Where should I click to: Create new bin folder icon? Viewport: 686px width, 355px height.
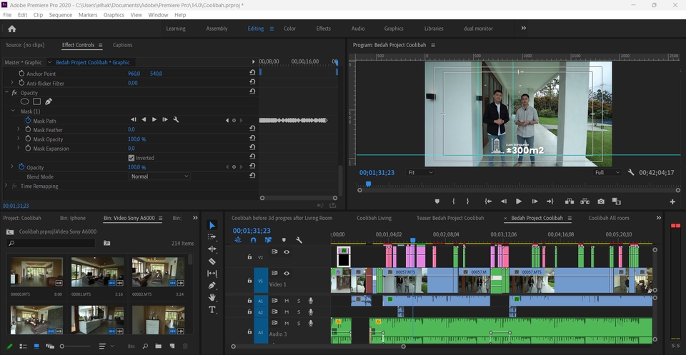click(x=158, y=346)
